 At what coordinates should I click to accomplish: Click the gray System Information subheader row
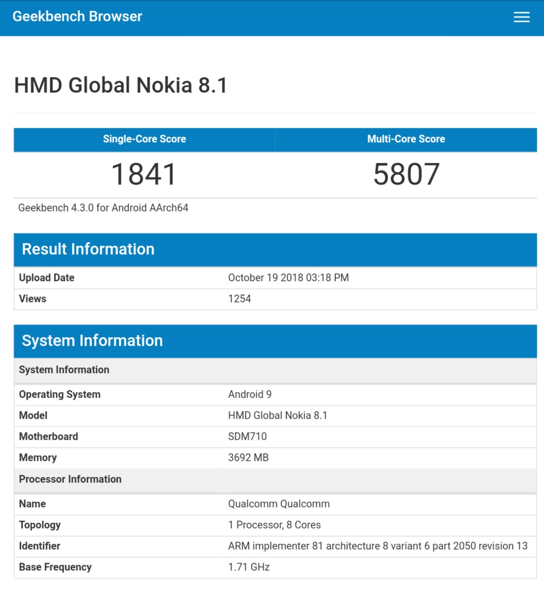pos(275,370)
